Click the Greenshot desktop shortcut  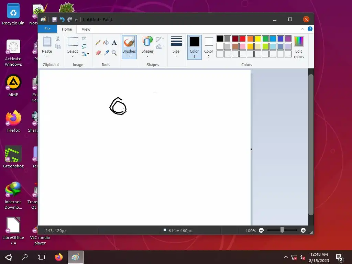(x=13, y=157)
